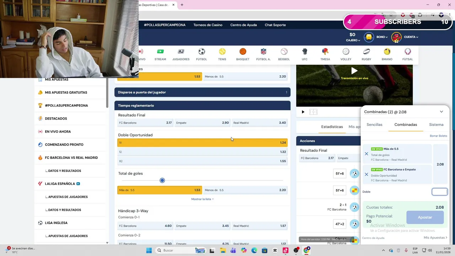The height and width of the screenshot is (256, 455).
Task: Focus the Doble stake input field
Action: (440, 192)
